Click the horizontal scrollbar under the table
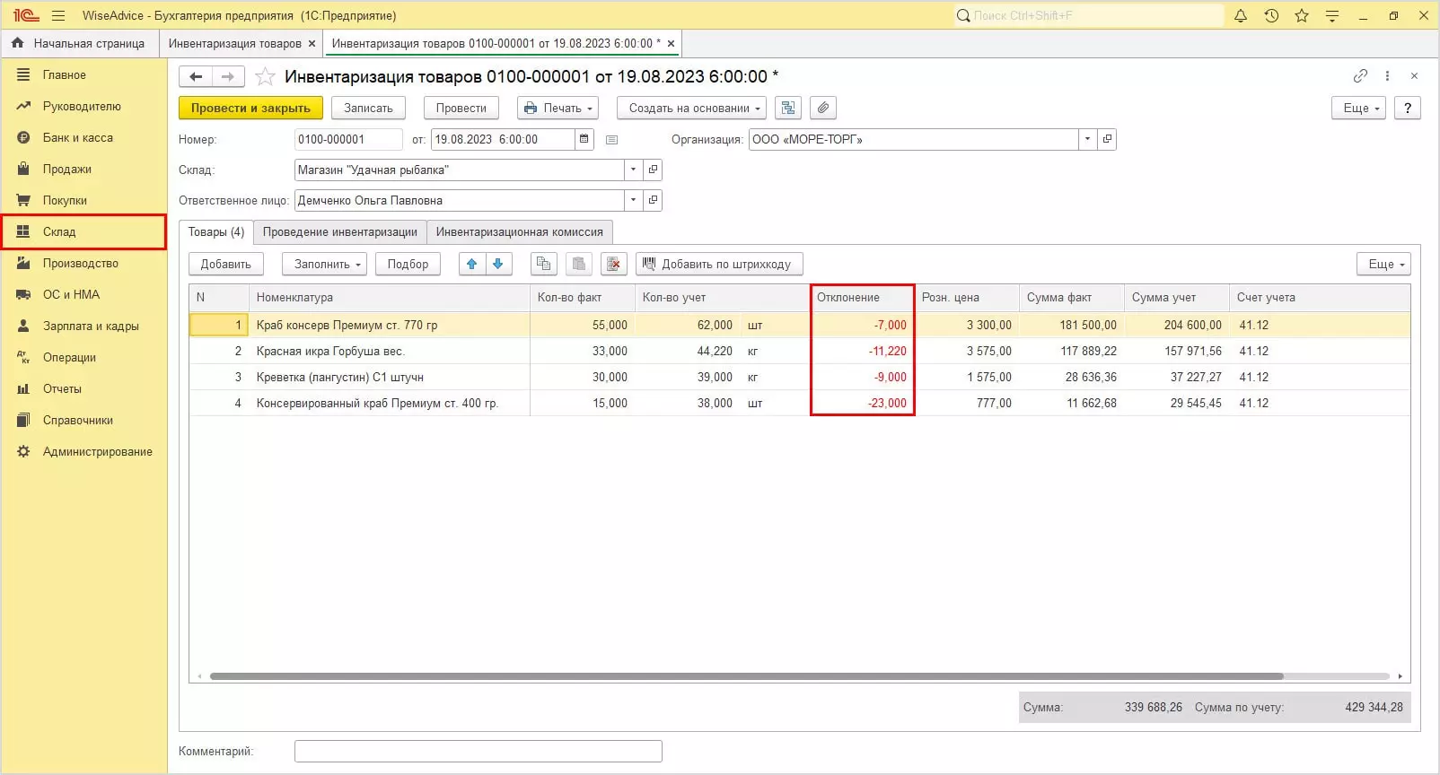Image resolution: width=1440 pixels, height=775 pixels. pos(745,676)
